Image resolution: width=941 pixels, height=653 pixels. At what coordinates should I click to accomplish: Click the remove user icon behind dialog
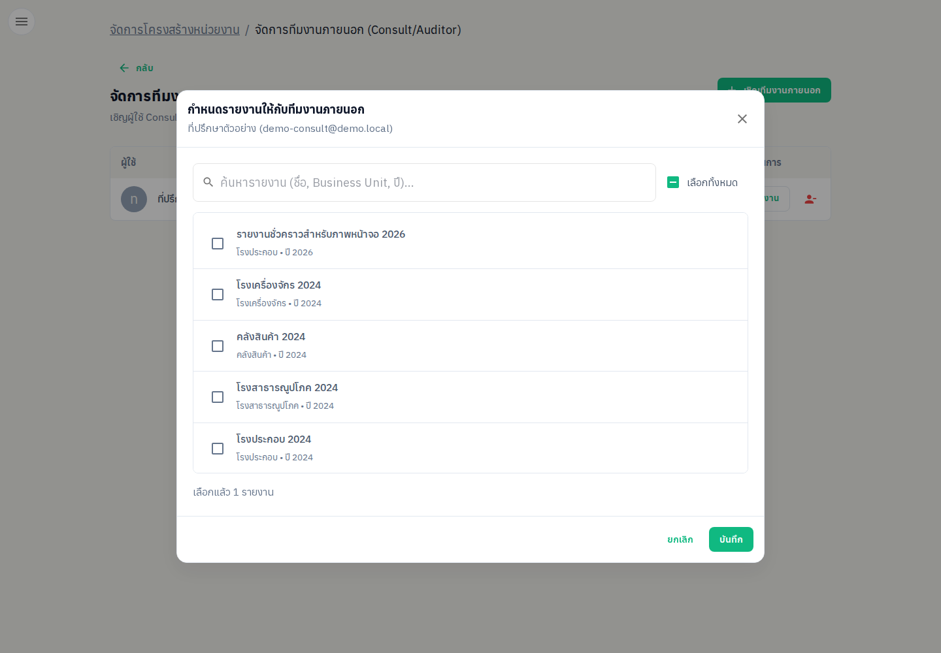coord(810,199)
